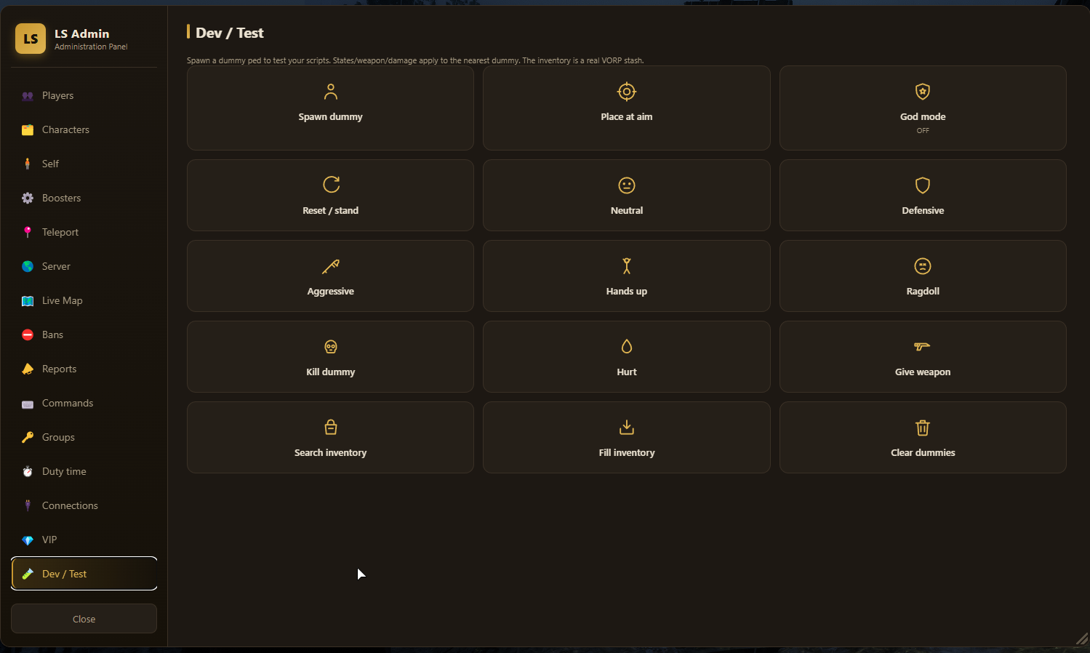Screen dimensions: 1090x653
Task: Click the Ragdoll dizzy face icon
Action: point(923,266)
